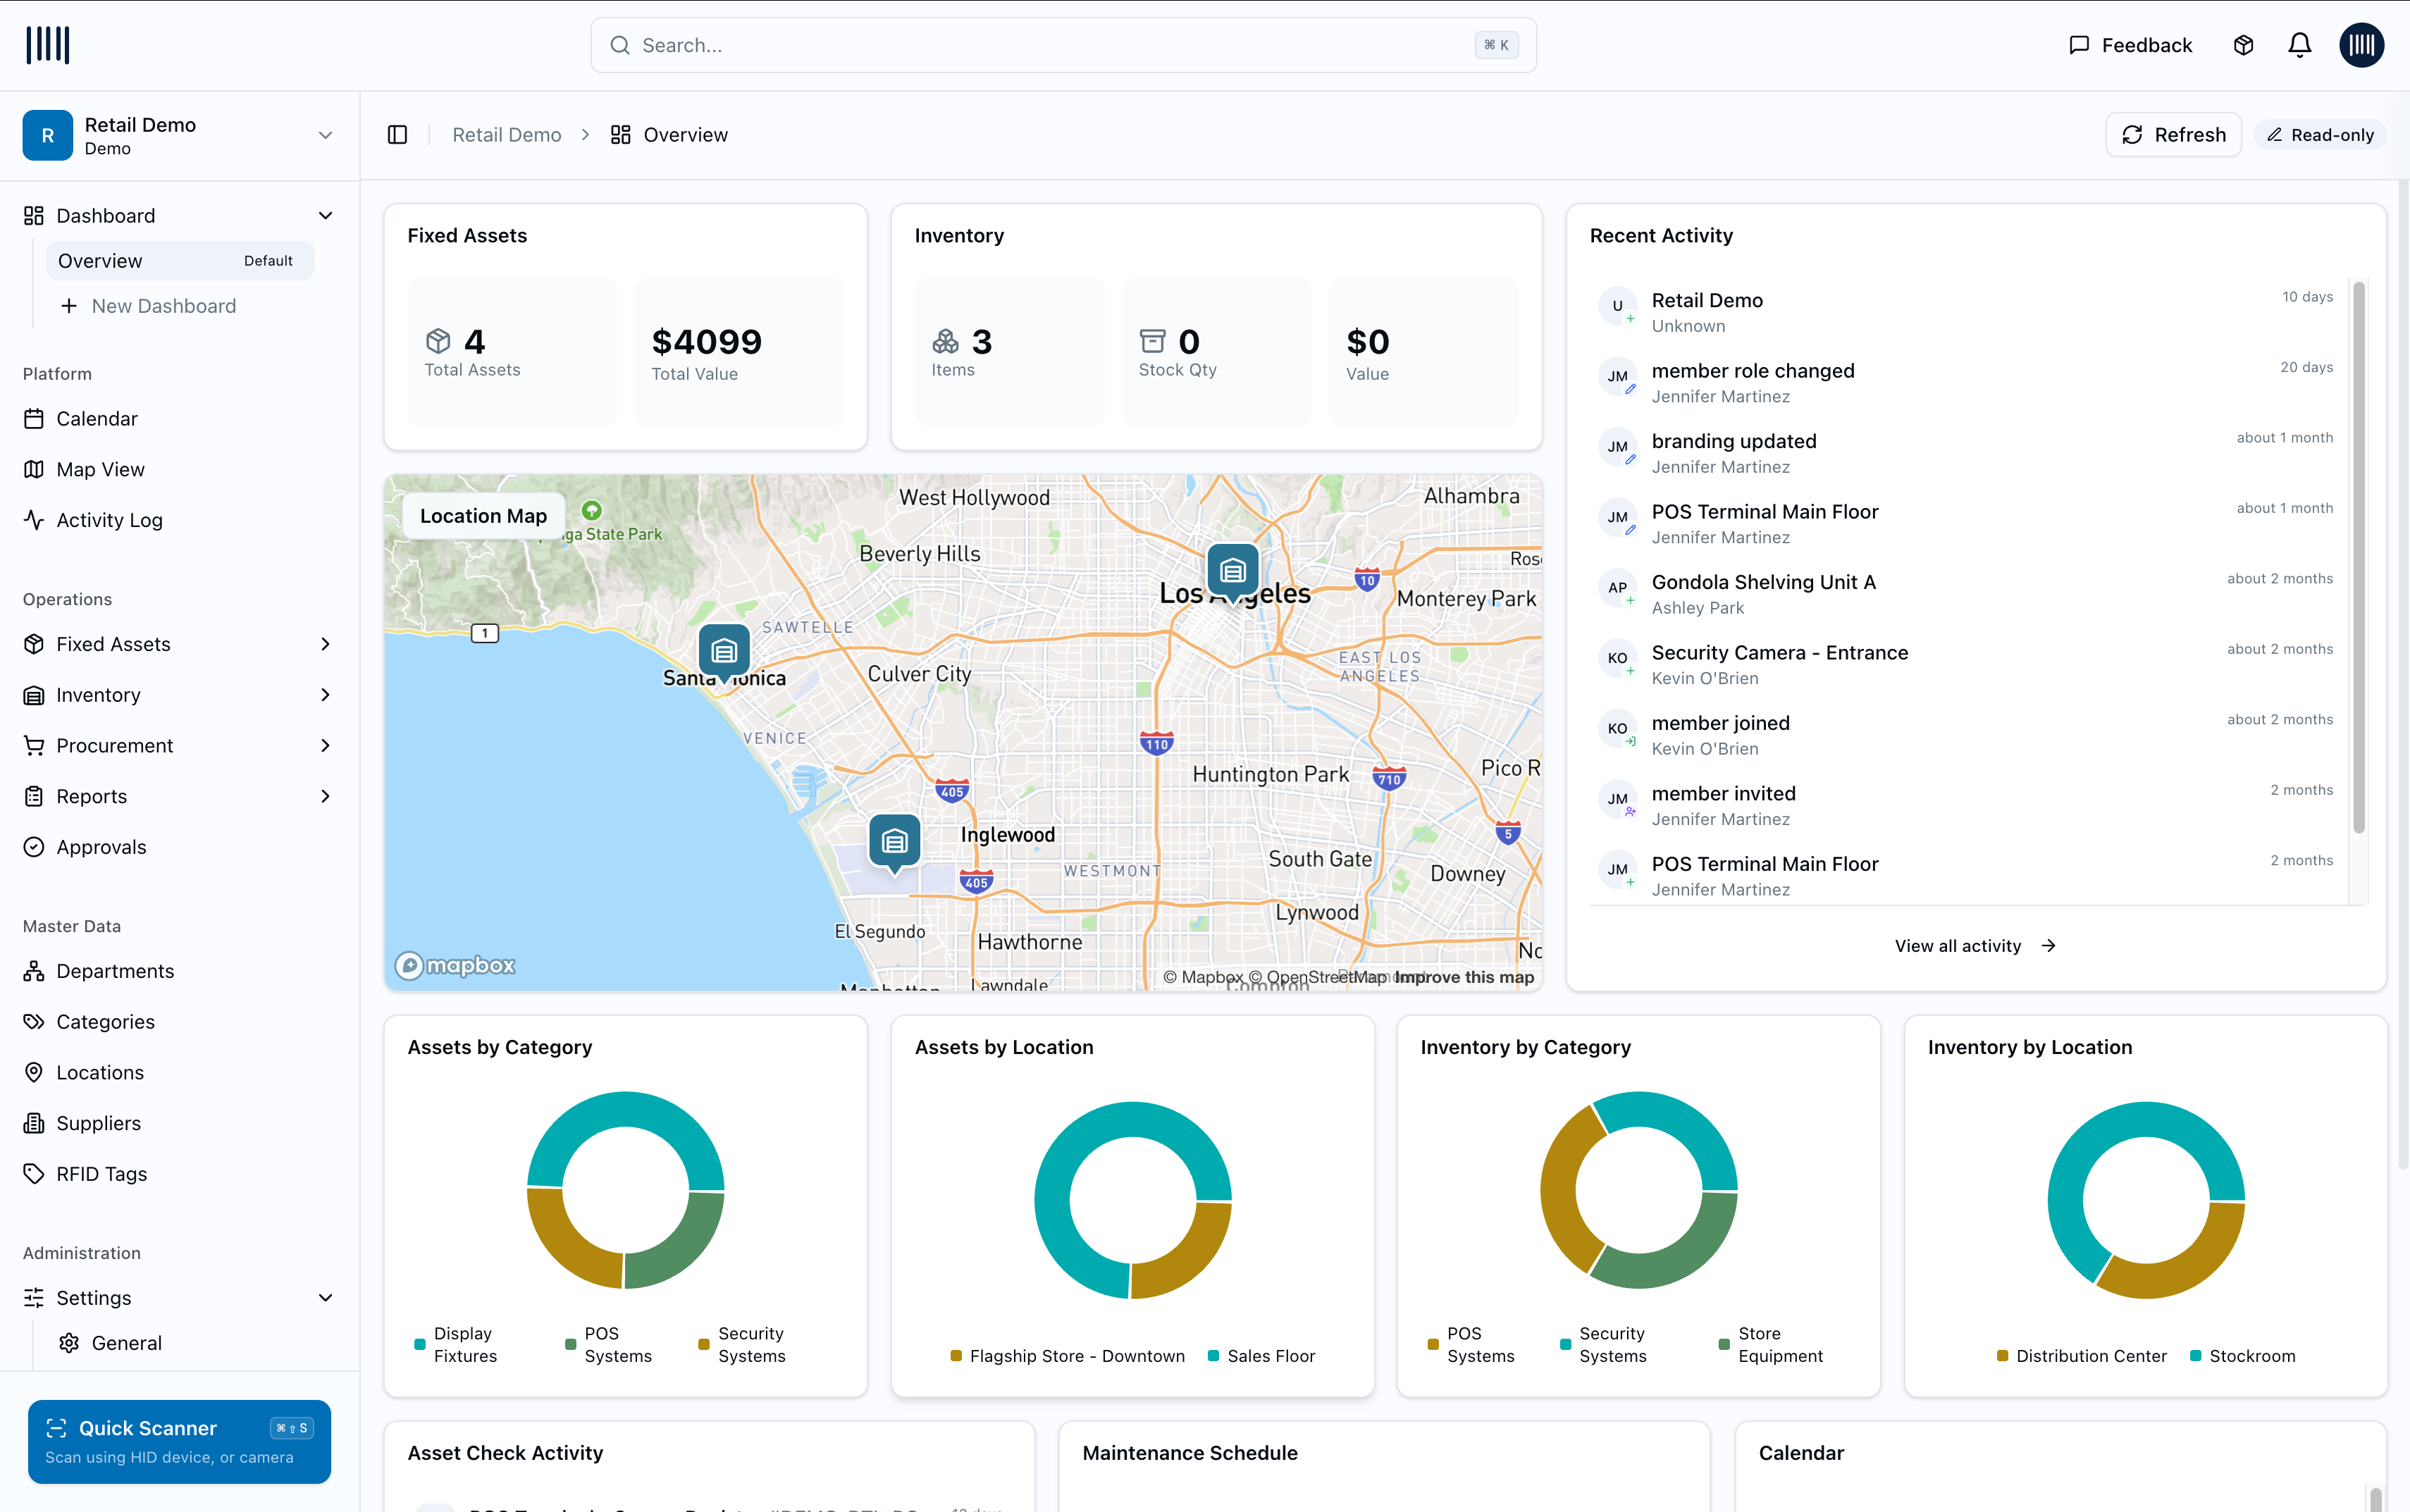Toggle Read-only mode badge
This screenshot has height=1512, width=2410.
tap(2320, 135)
